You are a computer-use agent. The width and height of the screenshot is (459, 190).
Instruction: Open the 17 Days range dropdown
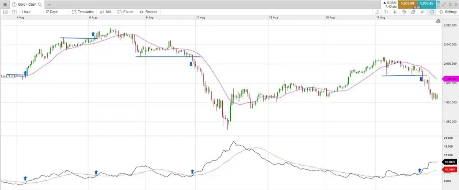(x=51, y=12)
